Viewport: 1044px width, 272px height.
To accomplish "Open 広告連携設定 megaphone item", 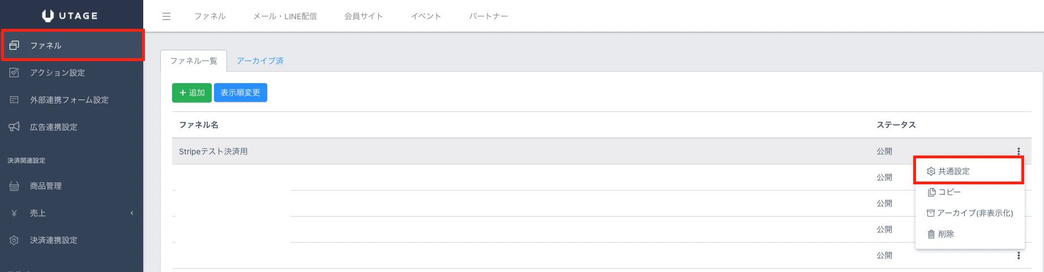I will (x=53, y=127).
